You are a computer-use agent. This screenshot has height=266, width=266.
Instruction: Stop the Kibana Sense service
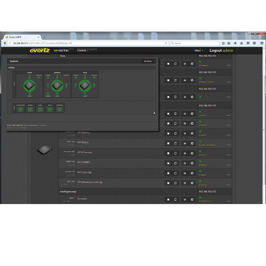(x=168, y=80)
